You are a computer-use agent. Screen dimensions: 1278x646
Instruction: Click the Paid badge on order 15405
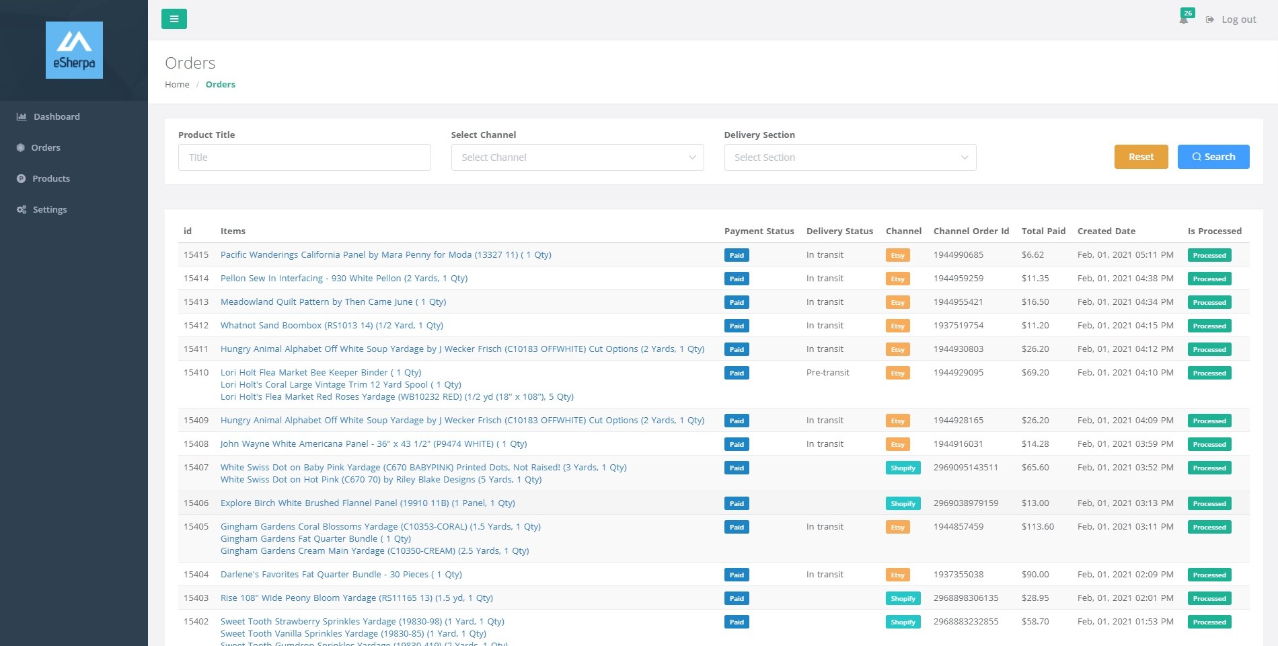pos(737,527)
